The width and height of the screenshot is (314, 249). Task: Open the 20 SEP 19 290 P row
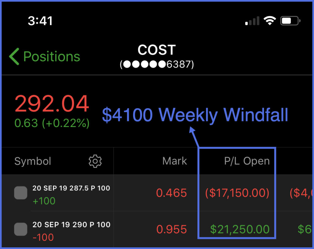[71, 224]
